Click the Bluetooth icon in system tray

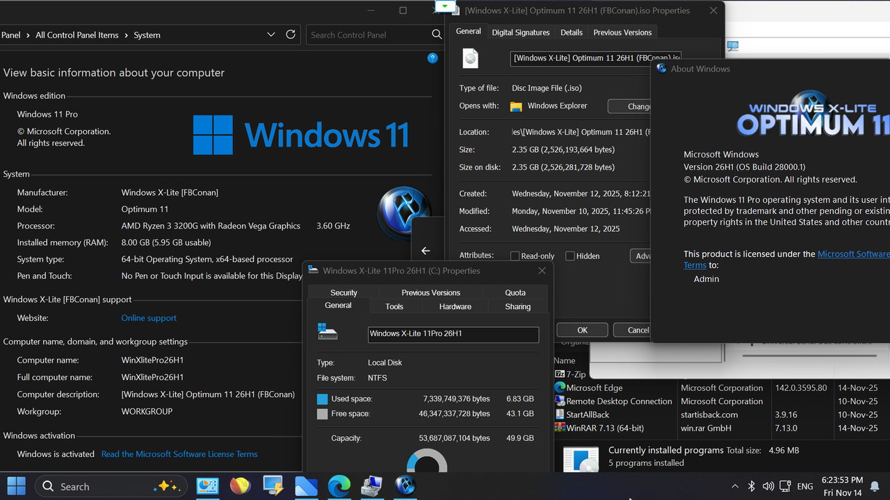point(752,486)
